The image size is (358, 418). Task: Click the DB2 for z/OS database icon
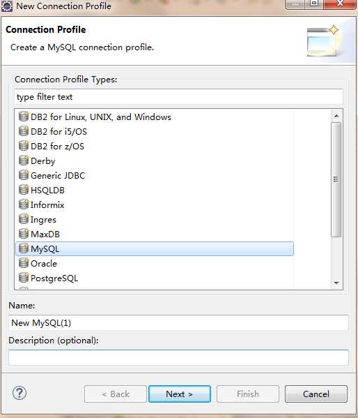(24, 146)
